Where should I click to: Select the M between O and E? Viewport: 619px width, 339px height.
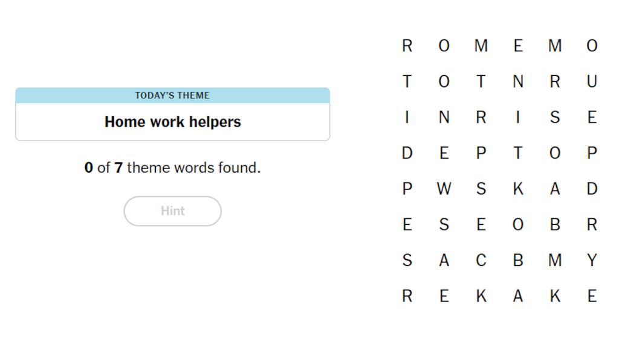tap(481, 46)
